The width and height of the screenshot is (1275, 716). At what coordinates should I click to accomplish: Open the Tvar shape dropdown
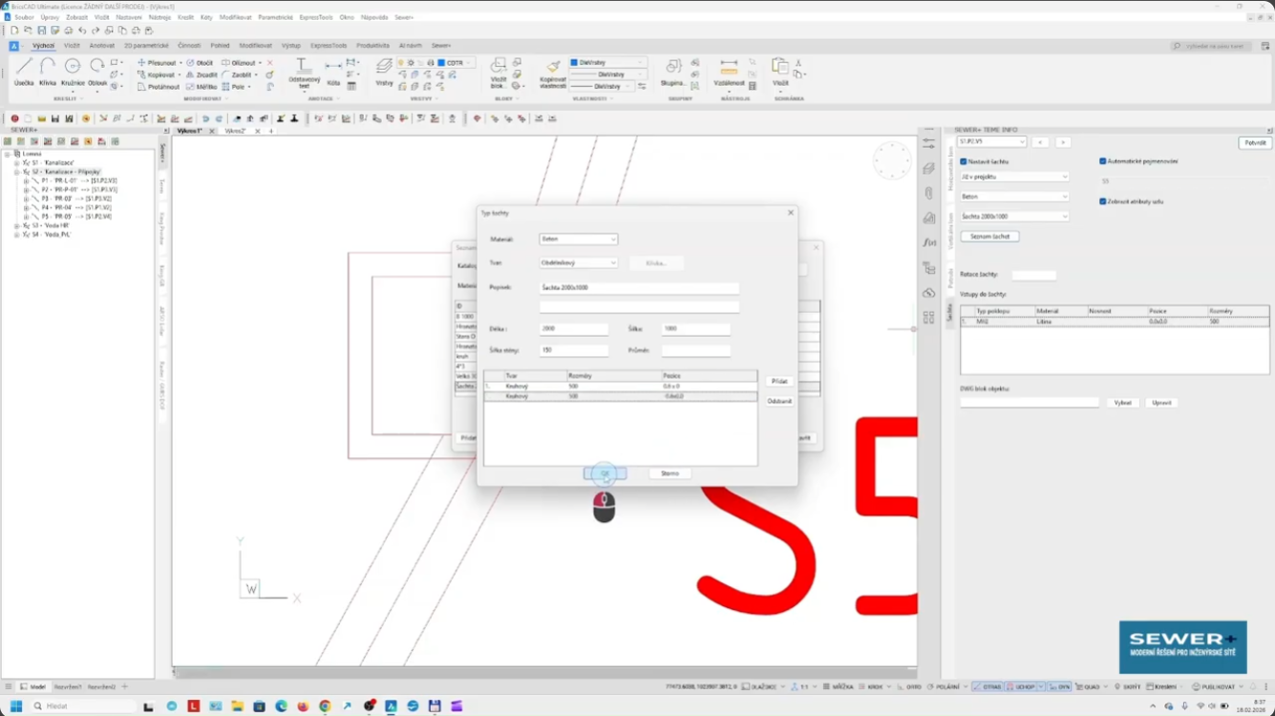pos(578,263)
